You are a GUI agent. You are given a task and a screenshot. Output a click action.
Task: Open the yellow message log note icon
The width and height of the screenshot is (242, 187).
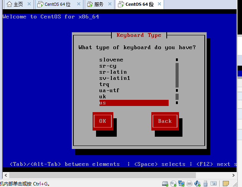(225, 184)
